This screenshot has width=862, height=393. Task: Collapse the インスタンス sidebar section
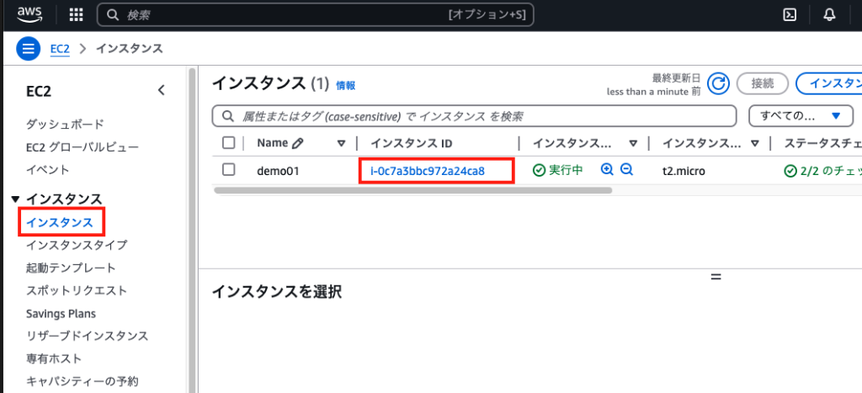(x=15, y=199)
